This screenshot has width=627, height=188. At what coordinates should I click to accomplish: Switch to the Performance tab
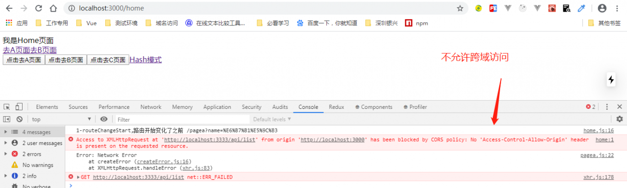tap(114, 107)
